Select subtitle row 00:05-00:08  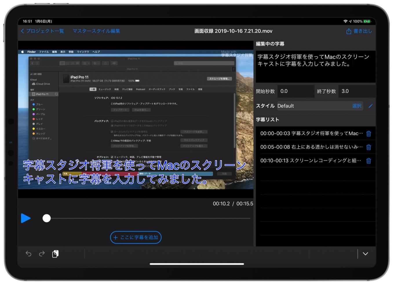coord(311,147)
